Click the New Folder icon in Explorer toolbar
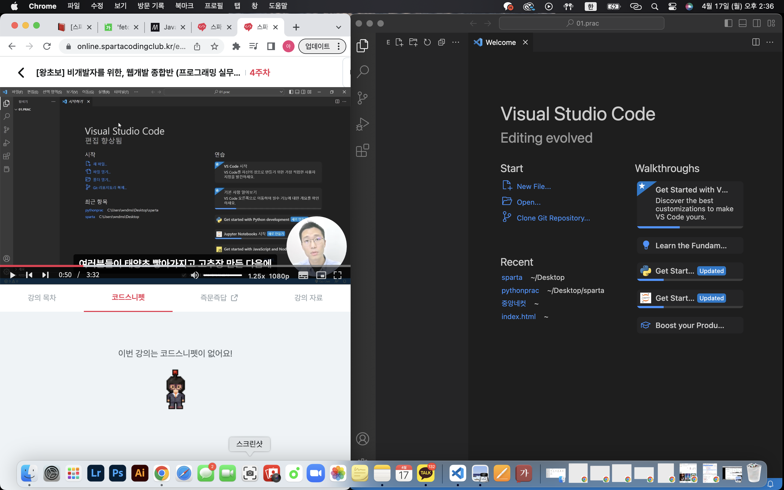The height and width of the screenshot is (490, 784). pyautogui.click(x=413, y=42)
